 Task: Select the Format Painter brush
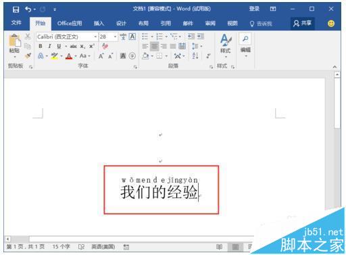tap(28, 55)
